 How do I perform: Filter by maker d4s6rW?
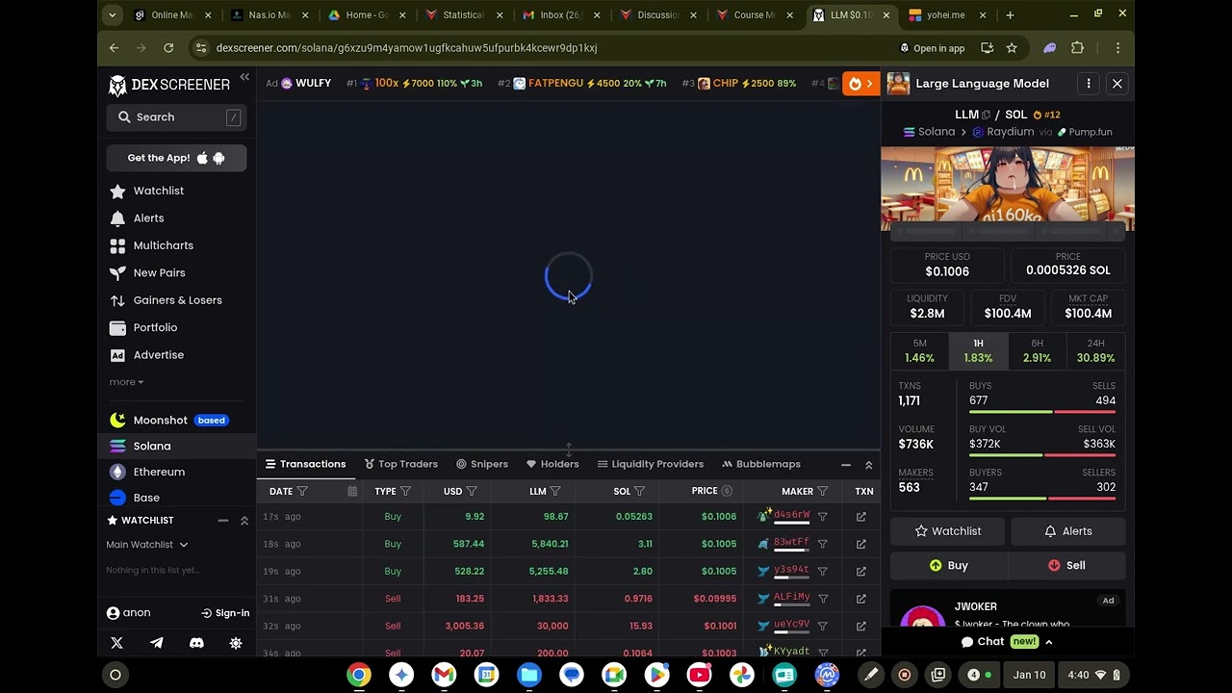[822, 517]
